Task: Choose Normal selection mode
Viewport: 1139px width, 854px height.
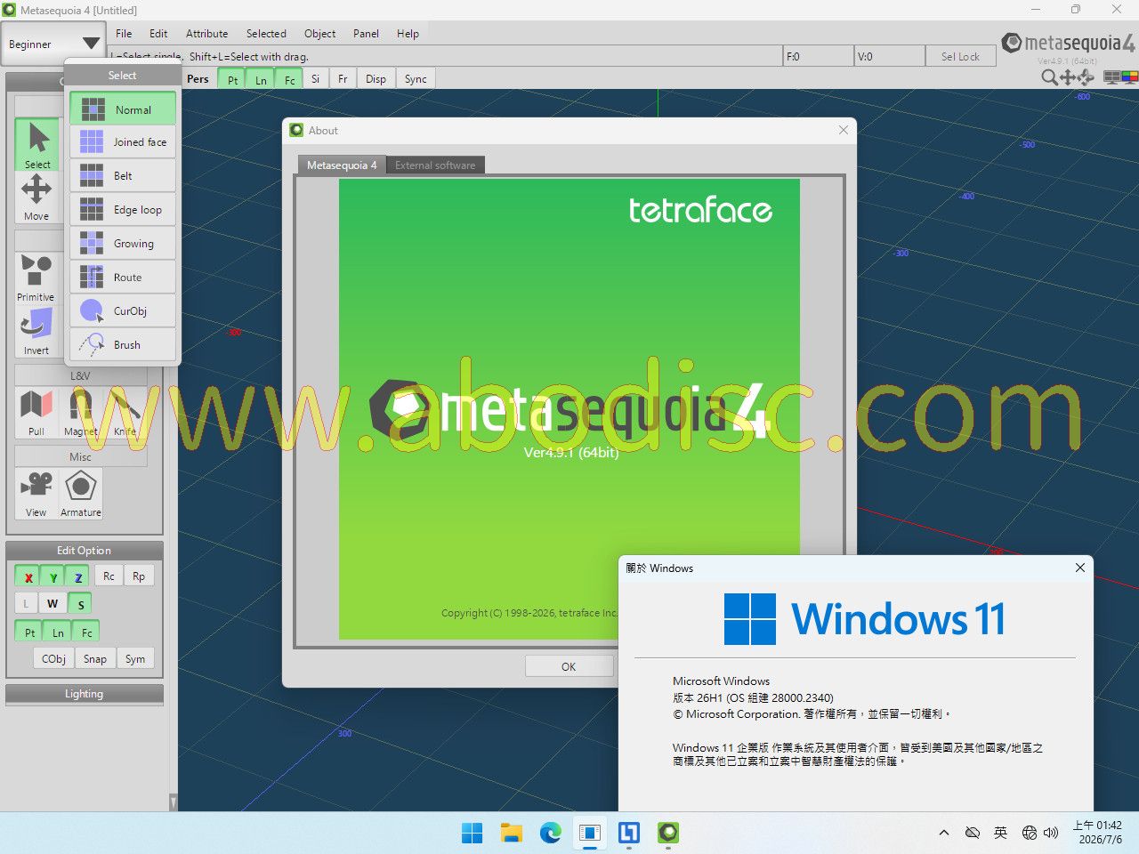Action: (123, 109)
